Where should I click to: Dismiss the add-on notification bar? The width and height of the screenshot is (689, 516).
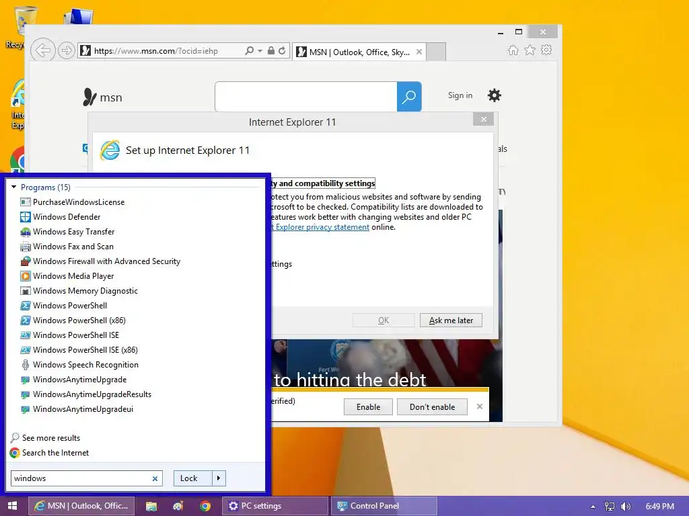[480, 406]
